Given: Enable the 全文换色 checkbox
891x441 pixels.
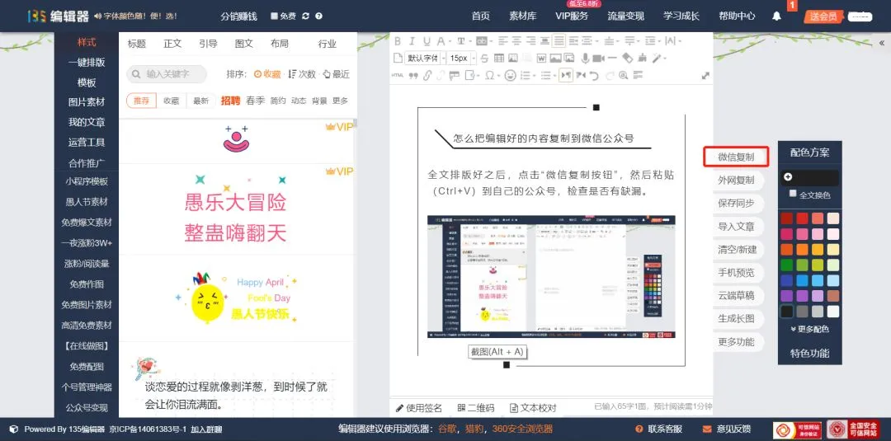Looking at the screenshot, I should tap(793, 194).
